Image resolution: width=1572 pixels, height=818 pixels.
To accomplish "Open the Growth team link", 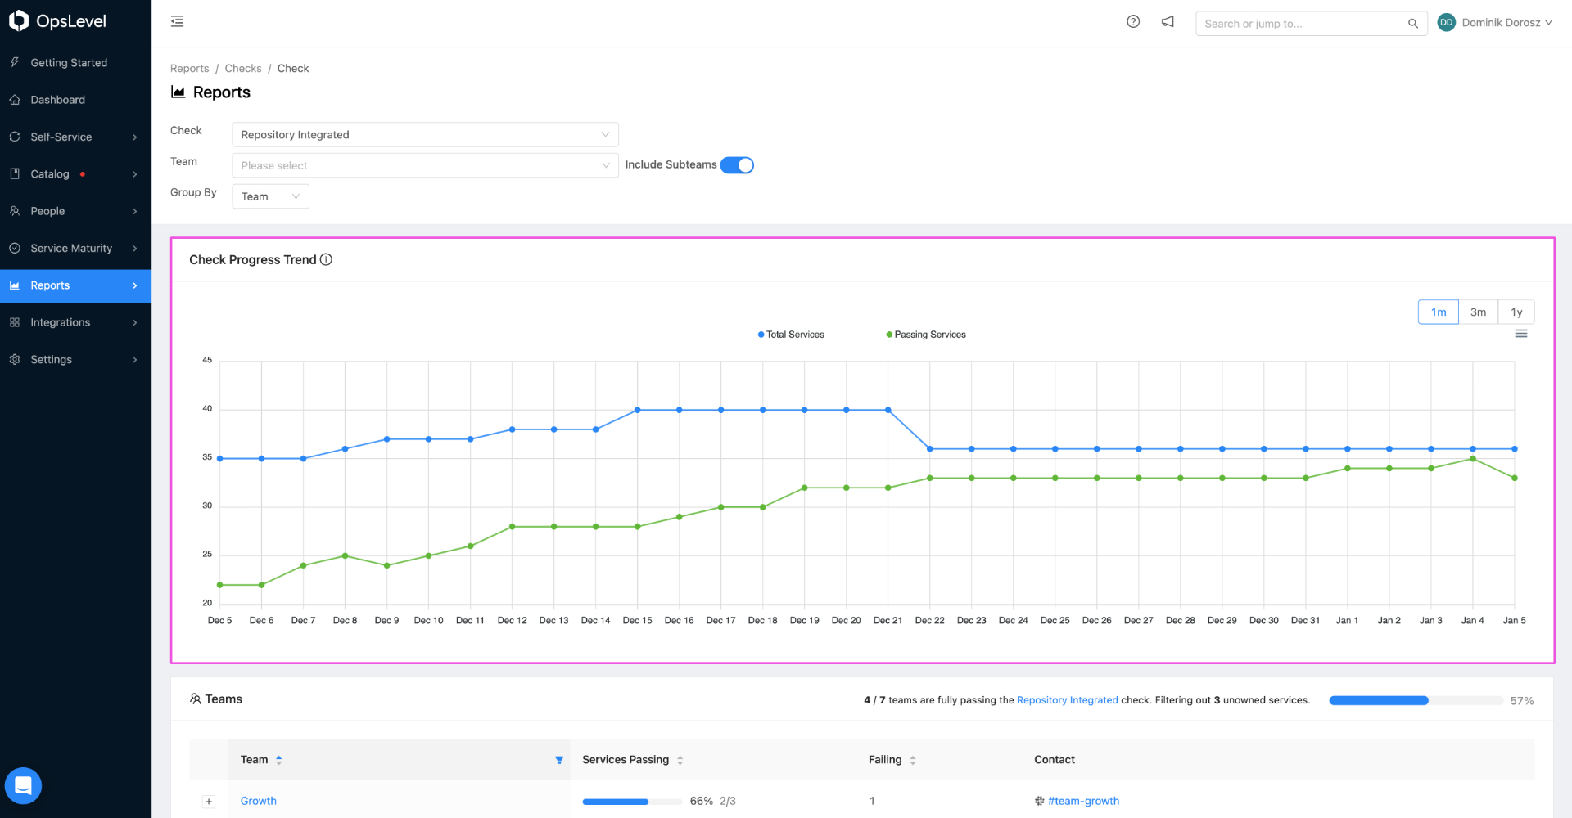I will click(259, 801).
